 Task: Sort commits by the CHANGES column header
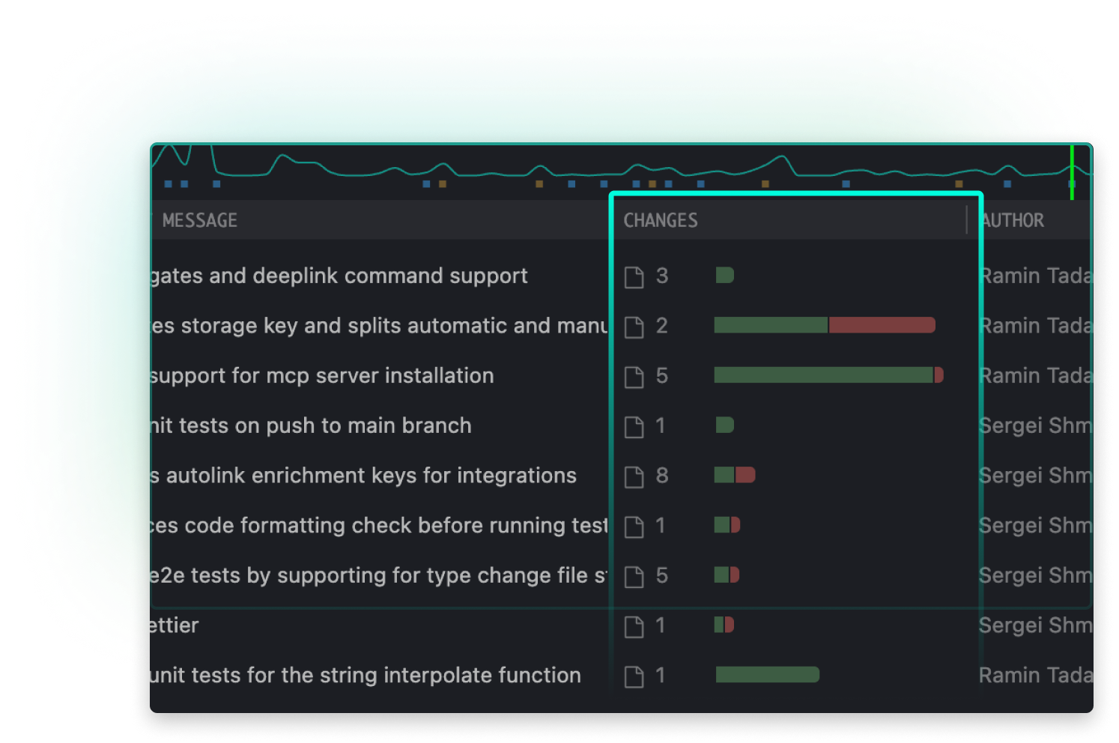(661, 219)
